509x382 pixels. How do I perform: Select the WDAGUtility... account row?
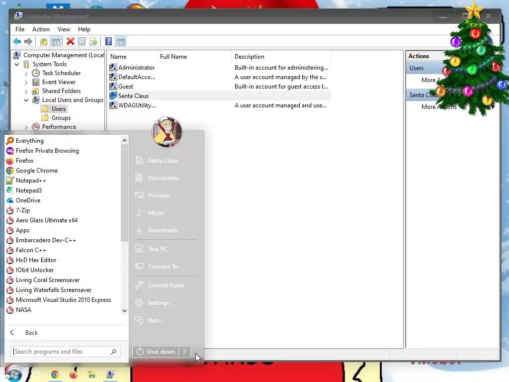[x=219, y=105]
